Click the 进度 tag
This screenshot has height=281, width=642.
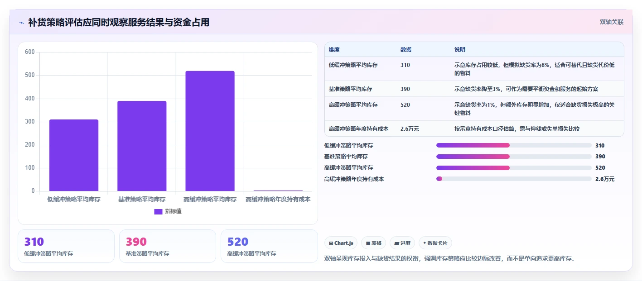(x=402, y=243)
